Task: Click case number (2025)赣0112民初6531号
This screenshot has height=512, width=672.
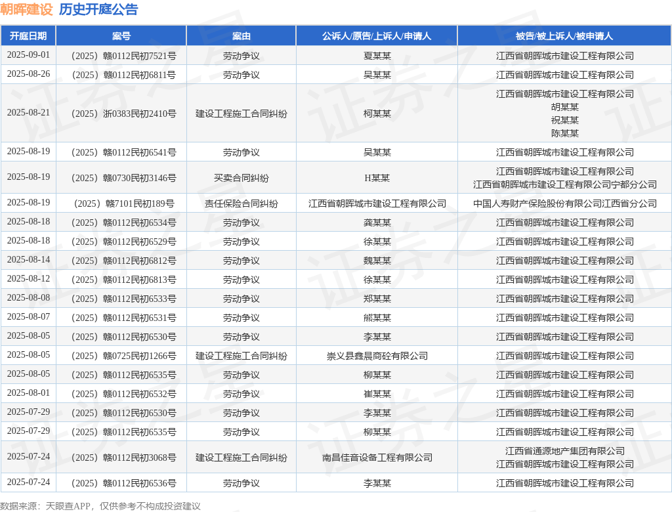Action: pos(123,318)
